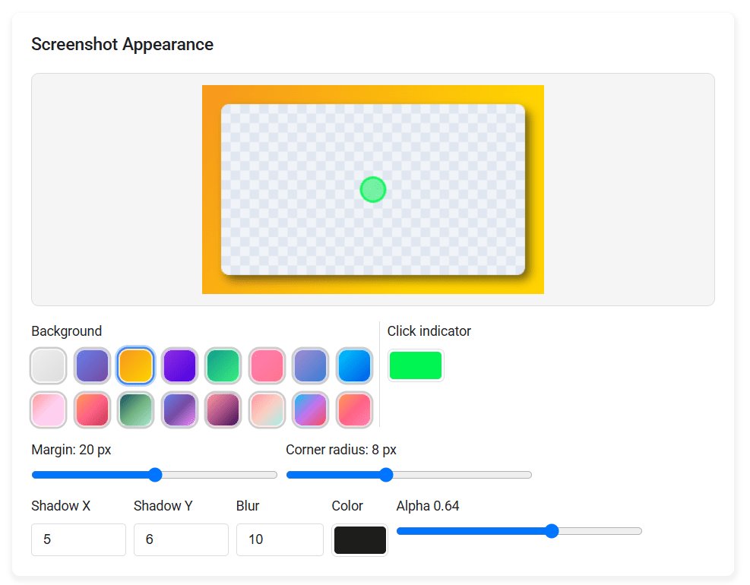750x585 pixels.
Task: Click the checkered screenshot preview card
Action: (x=373, y=189)
